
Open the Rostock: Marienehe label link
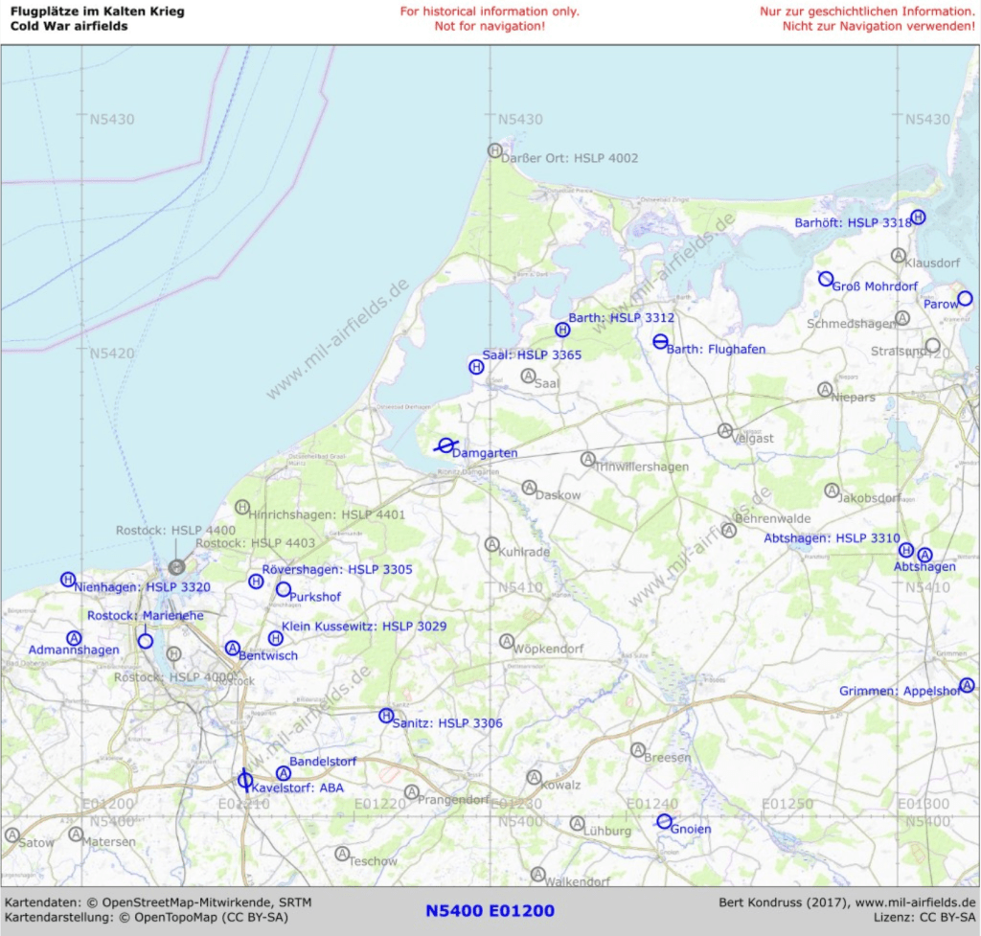[x=146, y=615]
